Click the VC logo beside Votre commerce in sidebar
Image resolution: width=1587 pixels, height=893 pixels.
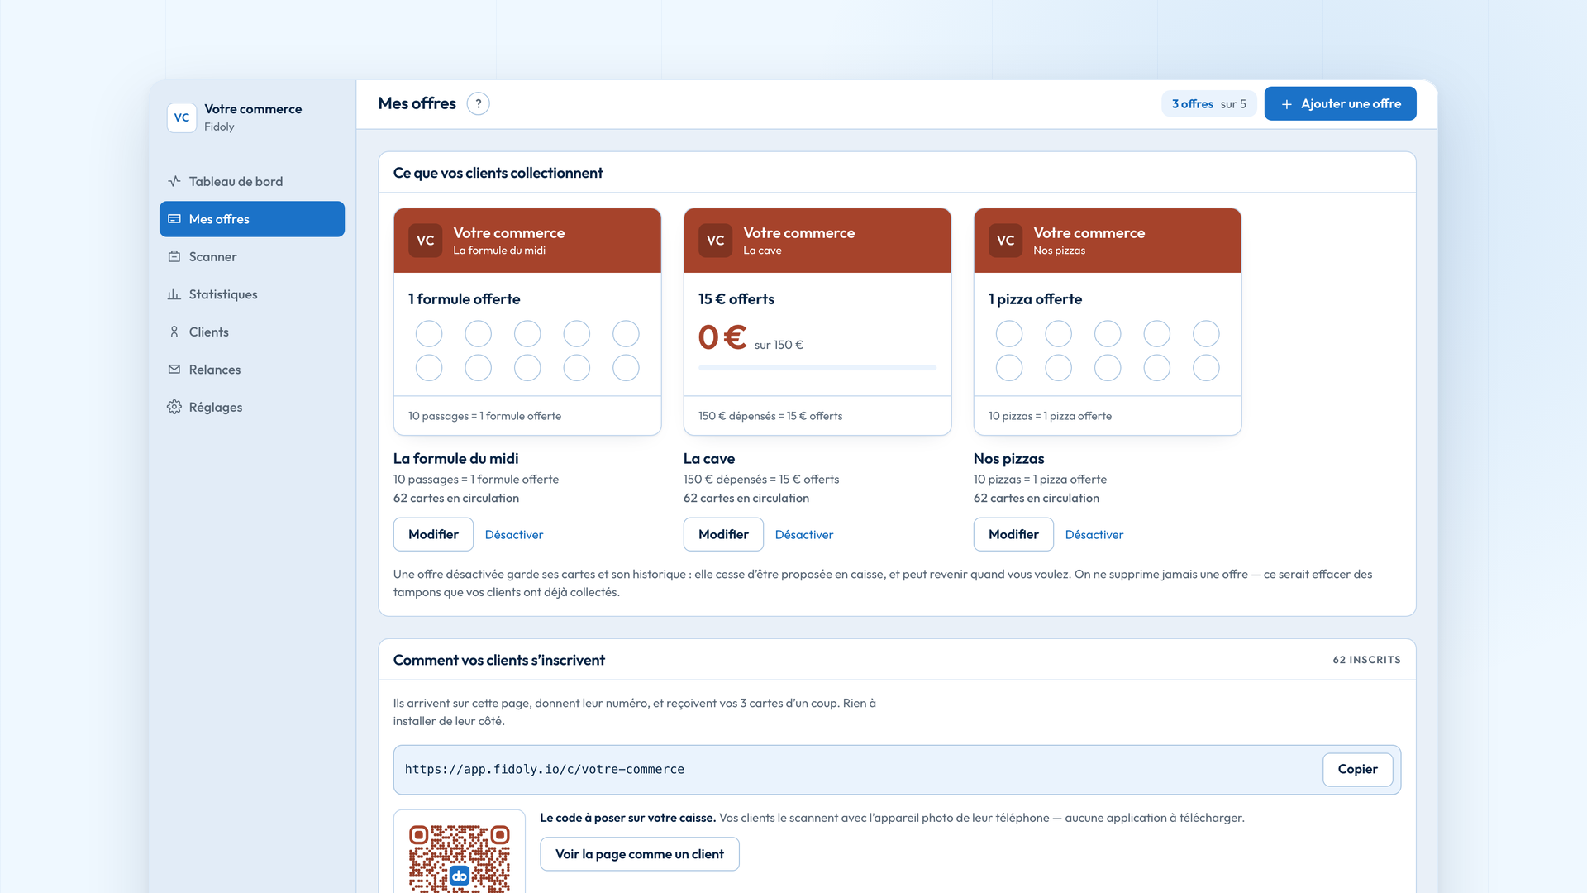click(x=182, y=117)
